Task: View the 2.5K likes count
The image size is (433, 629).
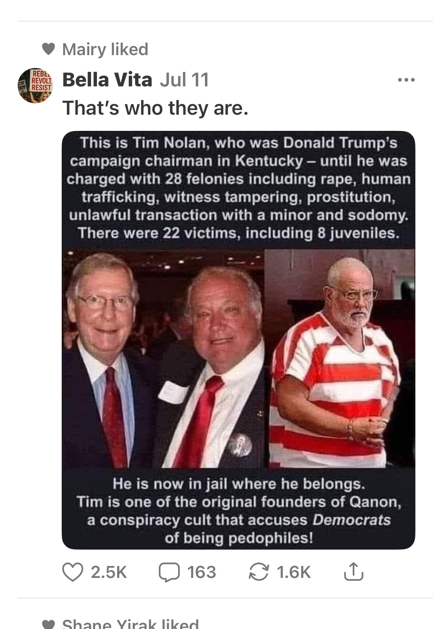Action: 109,572
